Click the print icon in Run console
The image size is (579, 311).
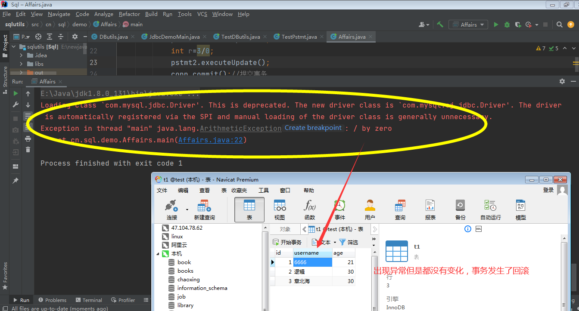pyautogui.click(x=28, y=139)
